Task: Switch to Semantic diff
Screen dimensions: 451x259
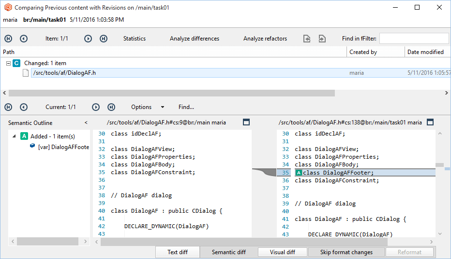Action: click(229, 252)
